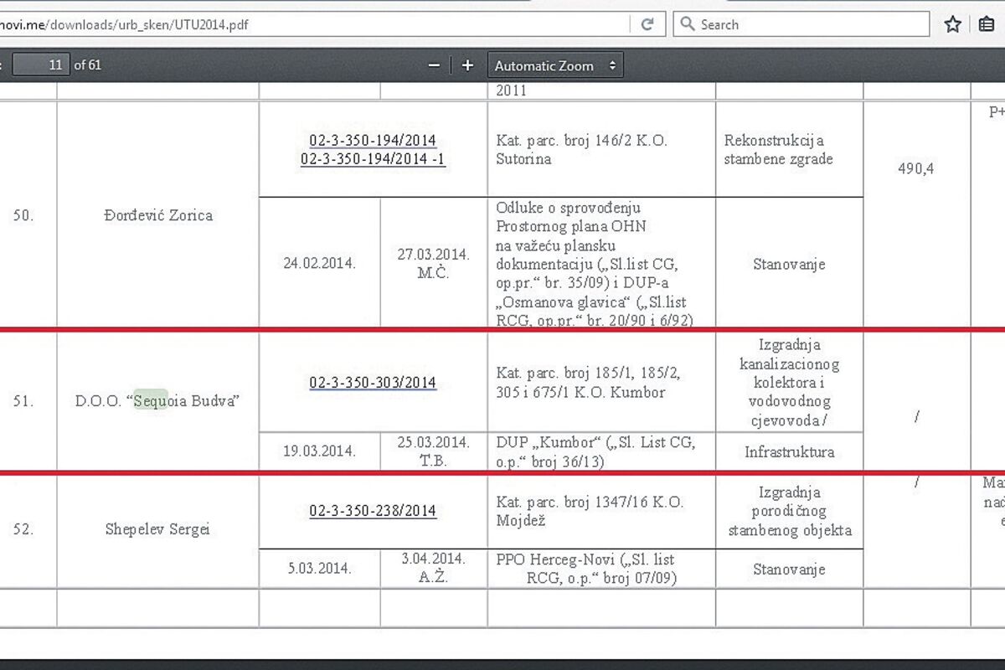Open link 02-3-350-303/2014
The image size is (1005, 670).
(373, 383)
